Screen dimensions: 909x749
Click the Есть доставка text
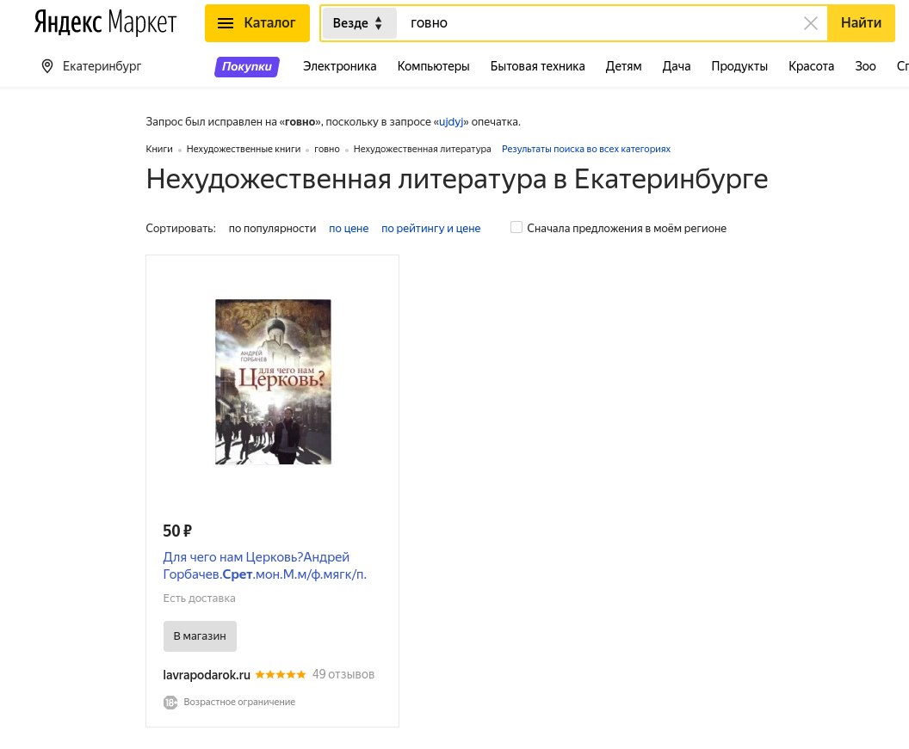click(199, 599)
